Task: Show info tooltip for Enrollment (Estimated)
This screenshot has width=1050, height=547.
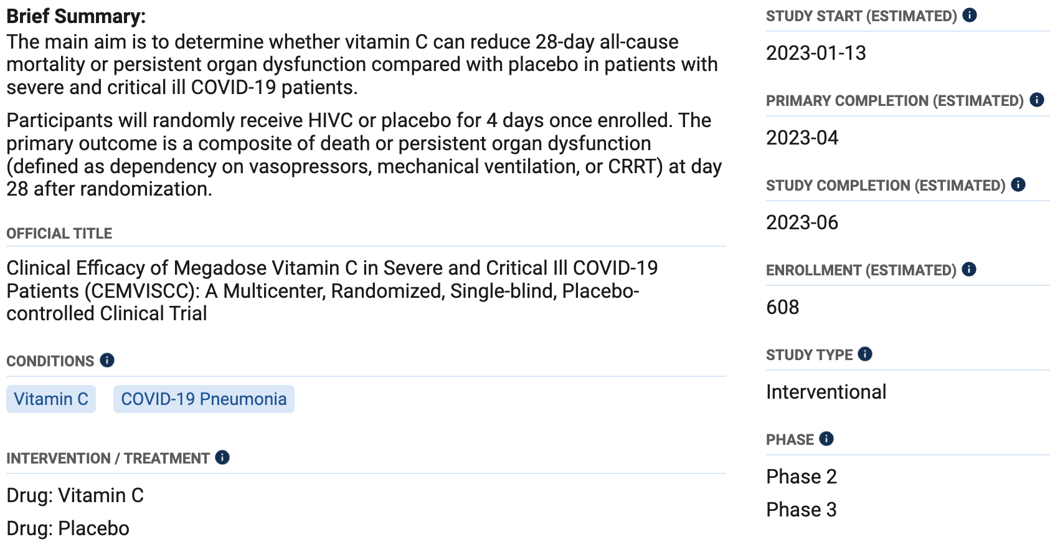Action: pos(969,269)
